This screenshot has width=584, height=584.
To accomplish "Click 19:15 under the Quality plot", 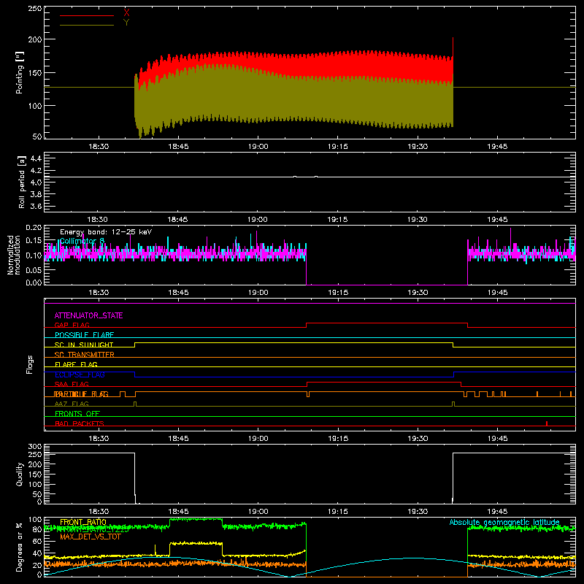I will point(338,512).
